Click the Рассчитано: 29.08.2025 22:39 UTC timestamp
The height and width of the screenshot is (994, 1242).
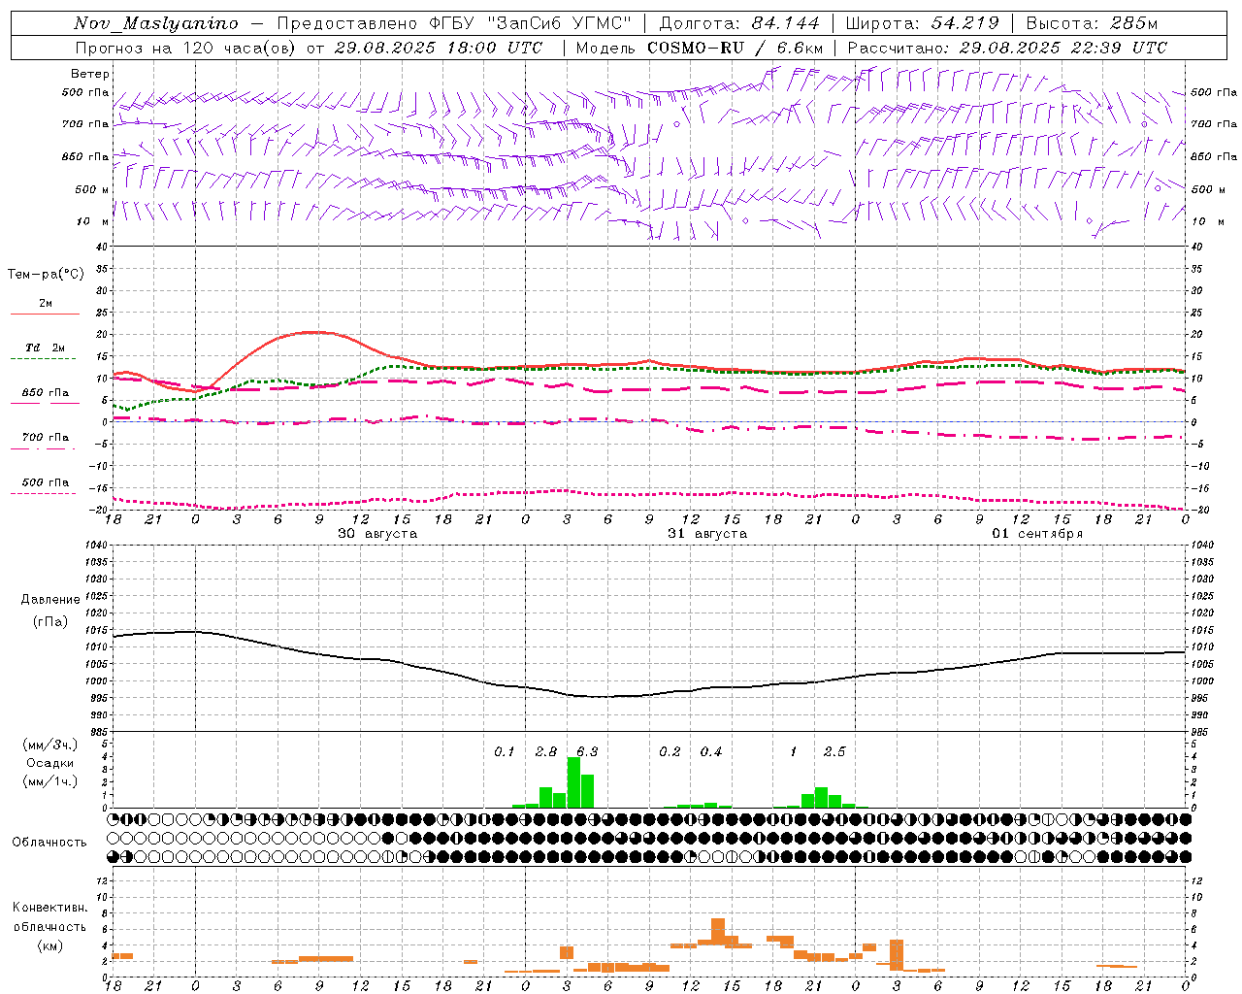point(1007,48)
